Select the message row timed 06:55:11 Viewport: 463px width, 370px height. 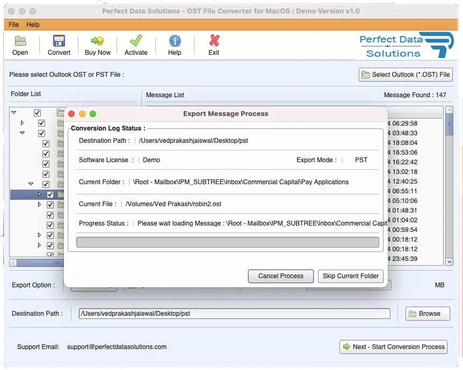pos(415,191)
